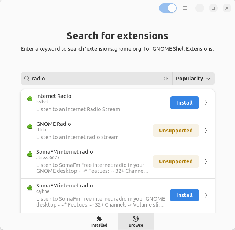Viewport: 235px width, 230px height.
Task: Switch to the Installed tab
Action: (99, 222)
